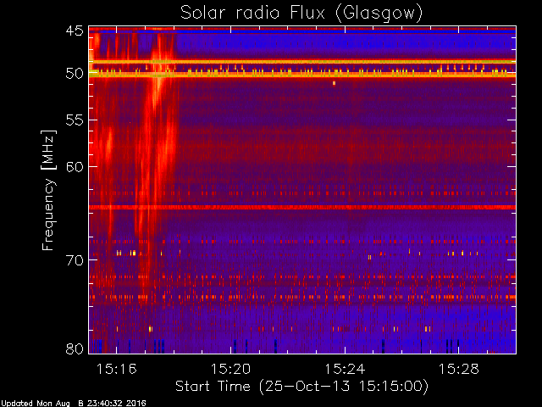Click the 15:20 time tick label
Viewport: 542px width, 407px height.
click(x=230, y=369)
